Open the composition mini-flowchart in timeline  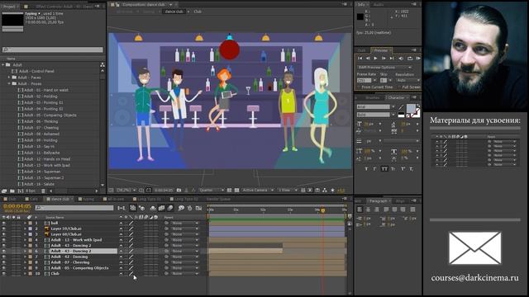pyautogui.click(x=122, y=208)
